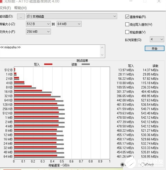Click the 512 B row label in chart
The height and width of the screenshot is (170, 166).
[x=8, y=70]
